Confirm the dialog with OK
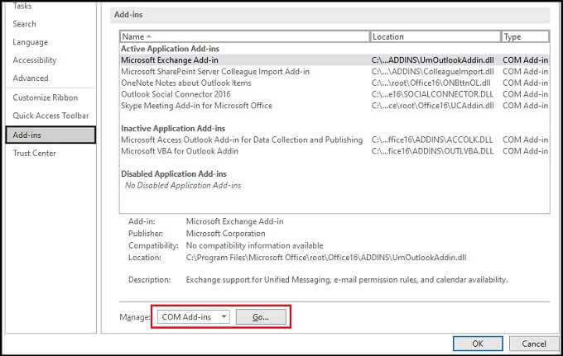The height and width of the screenshot is (356, 563). click(478, 344)
